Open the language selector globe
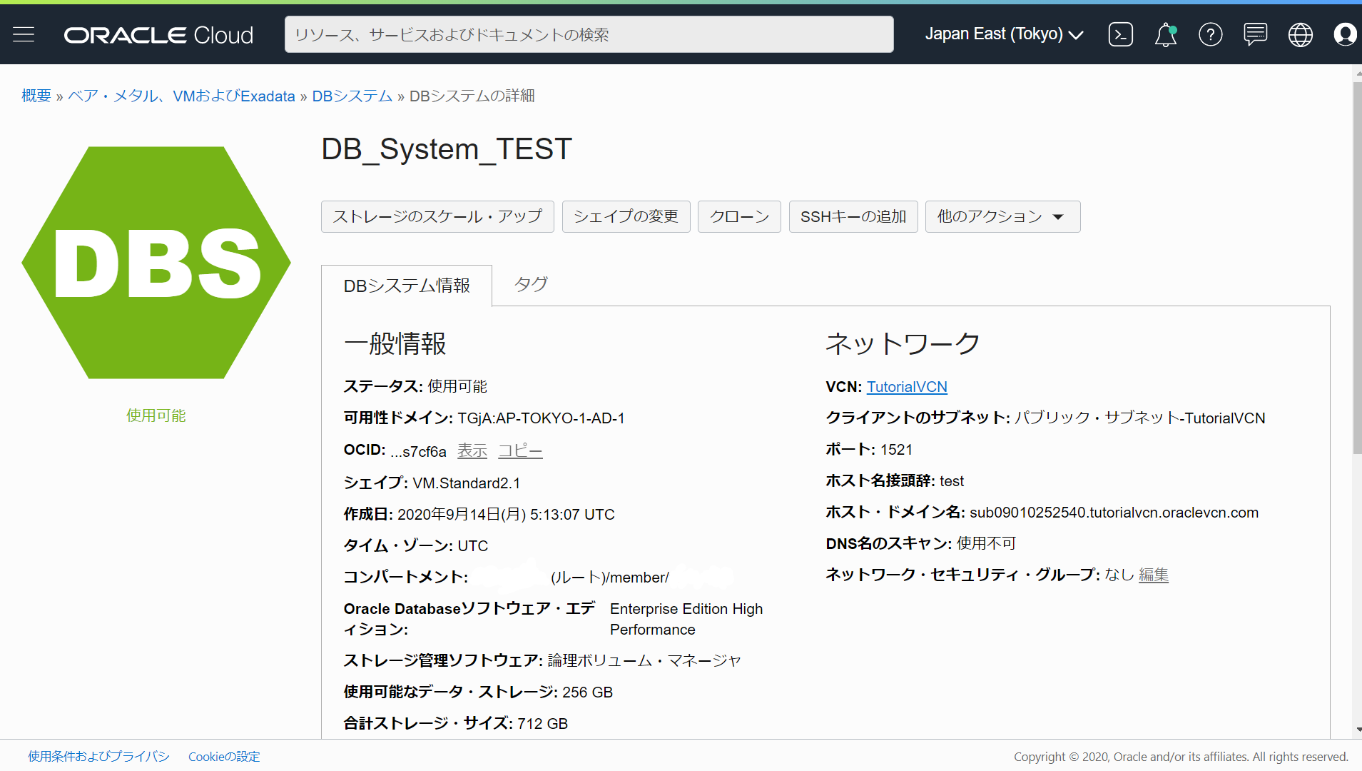Image resolution: width=1362 pixels, height=771 pixels. [1300, 34]
